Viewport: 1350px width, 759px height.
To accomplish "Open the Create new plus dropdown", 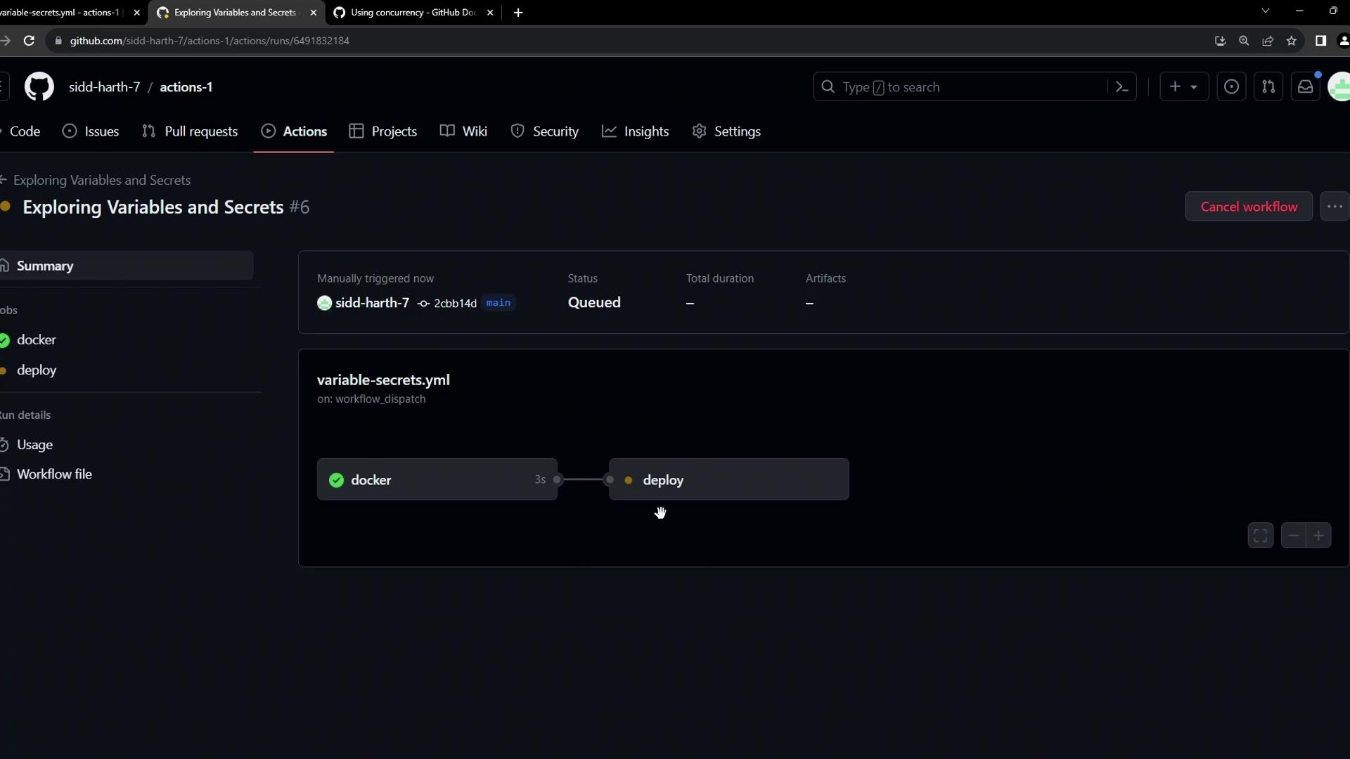I will pyautogui.click(x=1183, y=87).
